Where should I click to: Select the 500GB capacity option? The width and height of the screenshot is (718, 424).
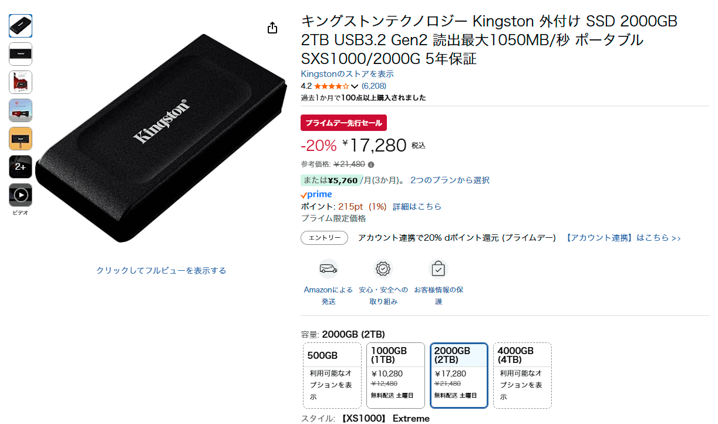point(332,375)
